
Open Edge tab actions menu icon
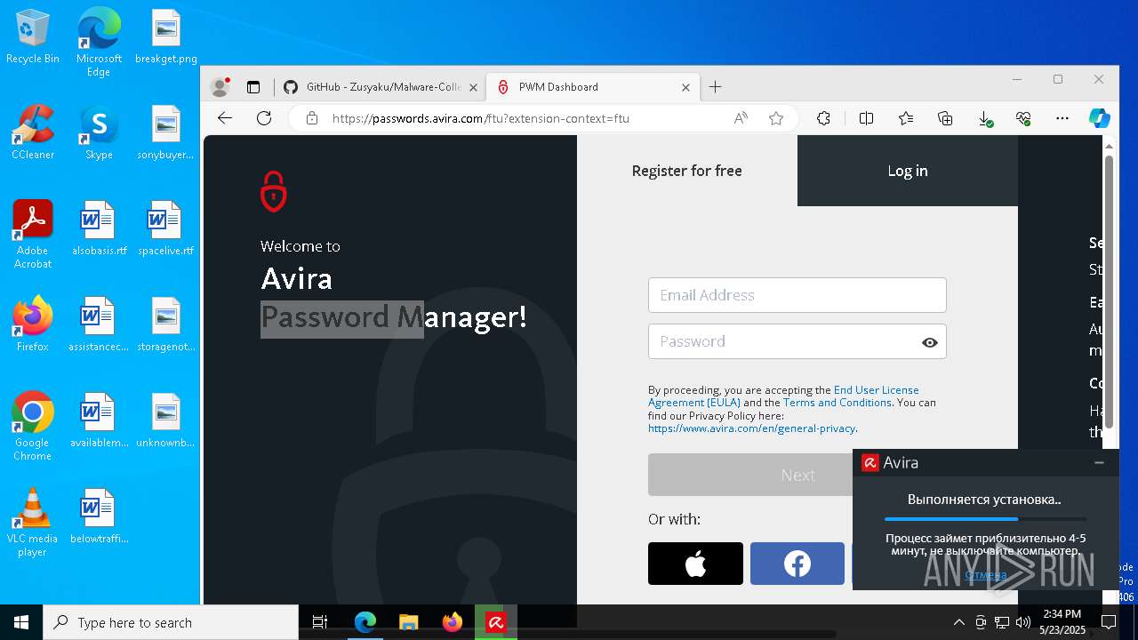[x=253, y=87]
